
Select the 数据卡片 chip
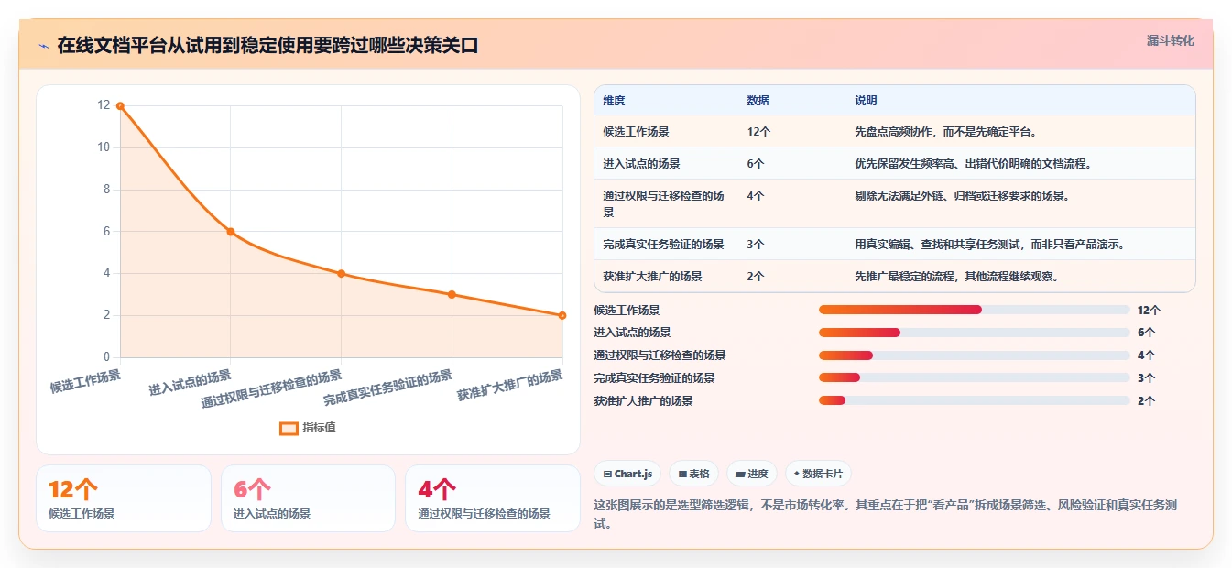818,474
